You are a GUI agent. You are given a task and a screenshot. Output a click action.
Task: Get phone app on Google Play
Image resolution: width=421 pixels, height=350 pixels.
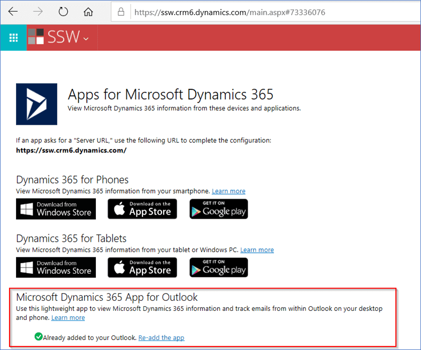click(x=218, y=209)
